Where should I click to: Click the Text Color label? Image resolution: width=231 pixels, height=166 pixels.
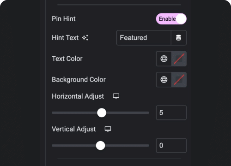click(67, 59)
